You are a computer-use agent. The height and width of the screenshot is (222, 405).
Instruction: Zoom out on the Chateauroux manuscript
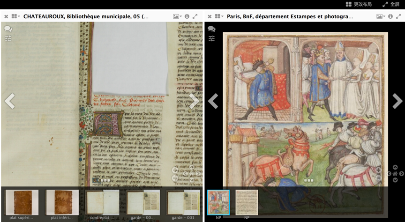pyautogui.click(x=175, y=178)
